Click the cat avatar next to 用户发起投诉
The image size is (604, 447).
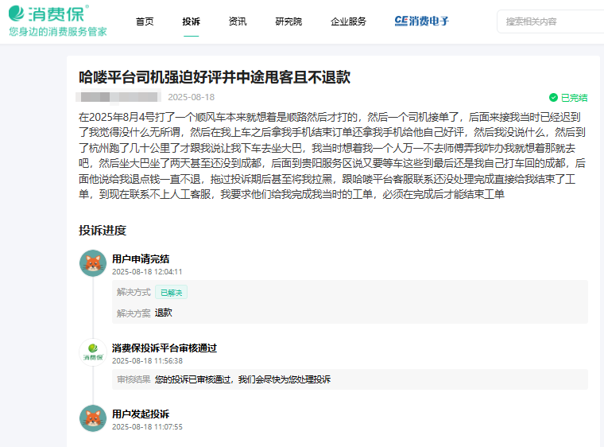point(93,418)
